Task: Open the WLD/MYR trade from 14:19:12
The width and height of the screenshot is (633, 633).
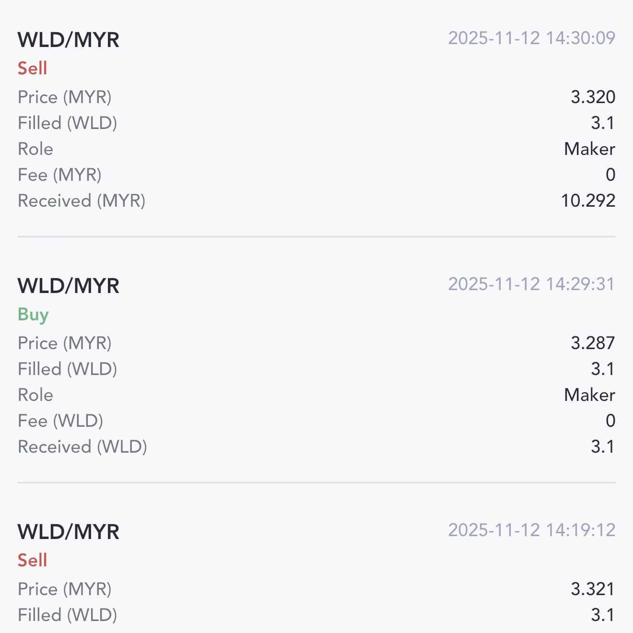Action: 69,532
